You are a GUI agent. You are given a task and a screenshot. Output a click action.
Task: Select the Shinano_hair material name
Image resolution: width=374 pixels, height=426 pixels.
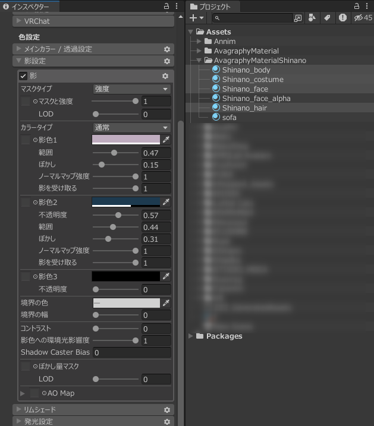tap(244, 108)
